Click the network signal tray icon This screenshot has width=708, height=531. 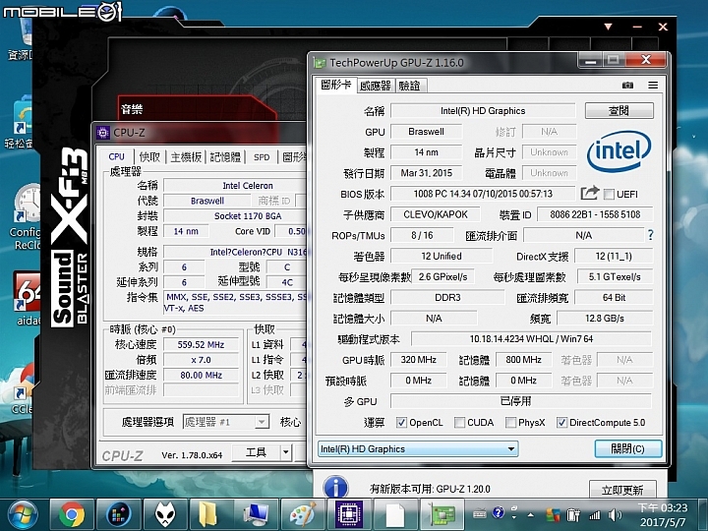pyautogui.click(x=595, y=514)
